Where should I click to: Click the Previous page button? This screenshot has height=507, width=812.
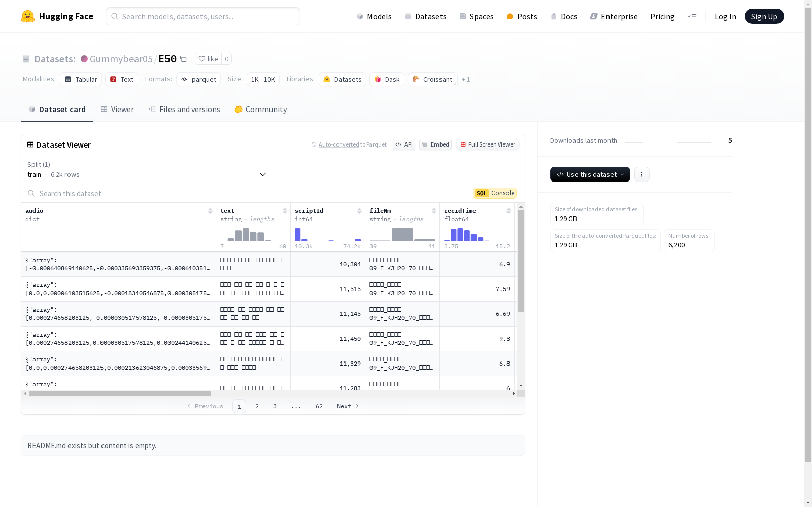click(x=205, y=406)
